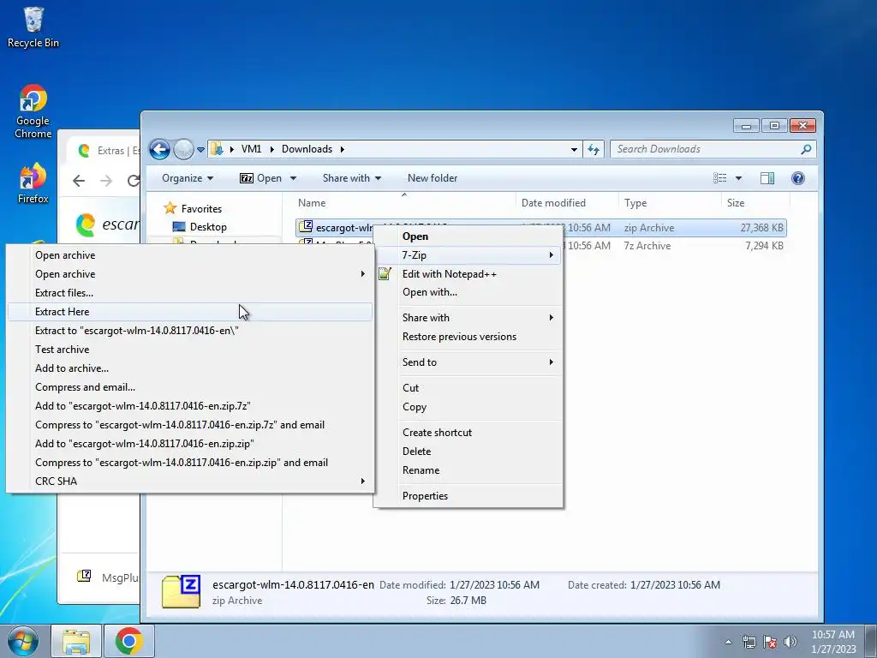Click bold Open in context menu

468,236
